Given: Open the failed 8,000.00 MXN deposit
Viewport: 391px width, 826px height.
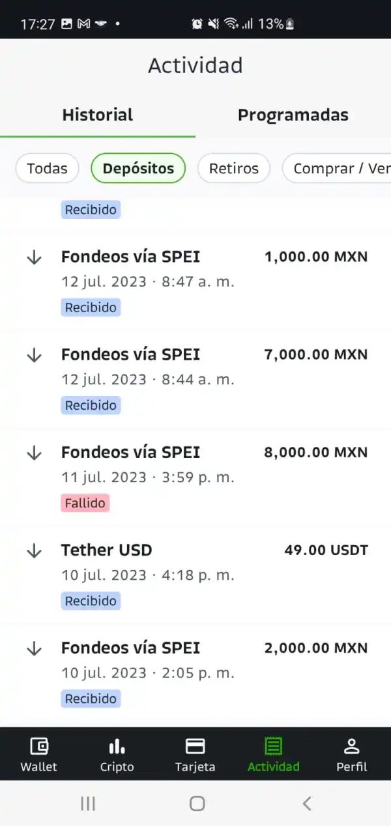Looking at the screenshot, I should 195,477.
